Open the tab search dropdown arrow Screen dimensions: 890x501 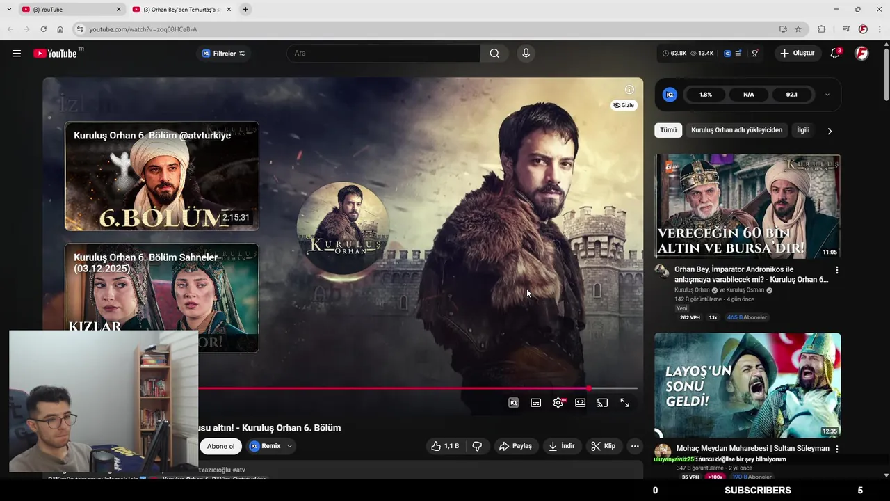pyautogui.click(x=8, y=10)
